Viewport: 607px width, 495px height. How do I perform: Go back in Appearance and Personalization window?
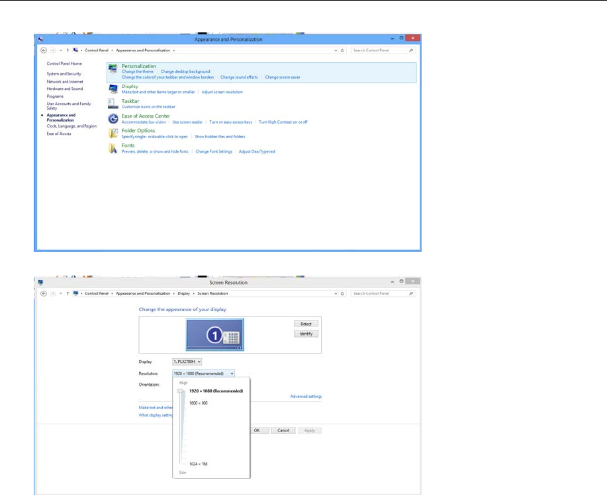44,50
